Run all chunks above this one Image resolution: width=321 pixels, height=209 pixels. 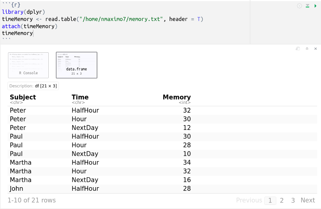pyautogui.click(x=308, y=6)
